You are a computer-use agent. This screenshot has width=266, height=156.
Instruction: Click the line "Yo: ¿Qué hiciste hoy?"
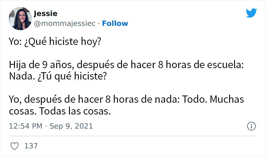(x=55, y=41)
